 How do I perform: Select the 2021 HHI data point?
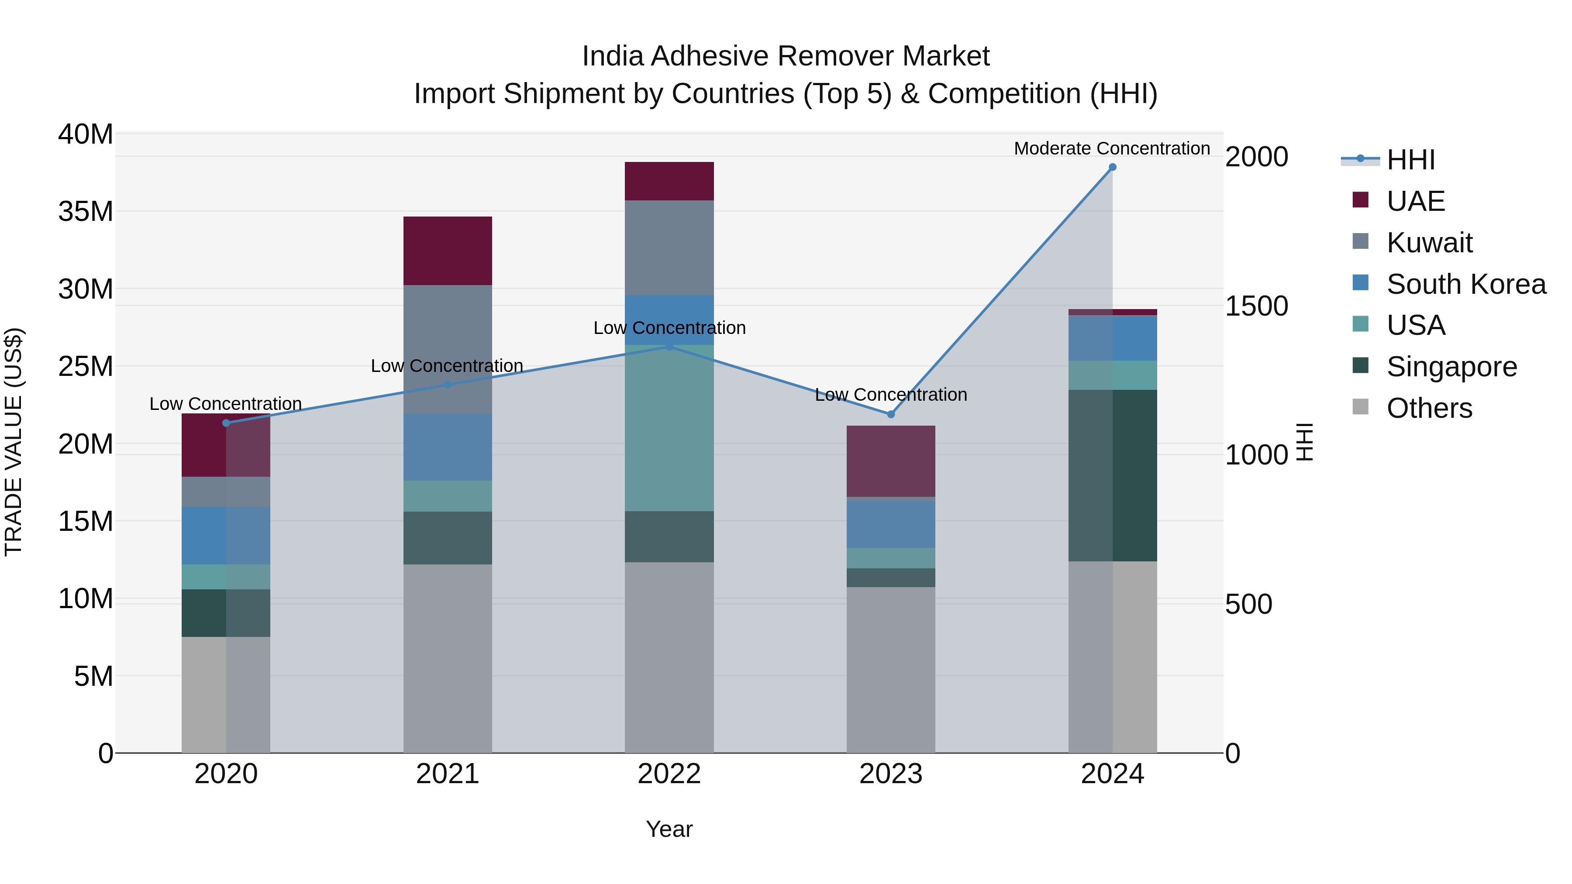(x=447, y=384)
